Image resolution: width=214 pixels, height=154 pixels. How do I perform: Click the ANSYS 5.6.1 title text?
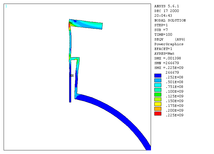tap(166, 6)
